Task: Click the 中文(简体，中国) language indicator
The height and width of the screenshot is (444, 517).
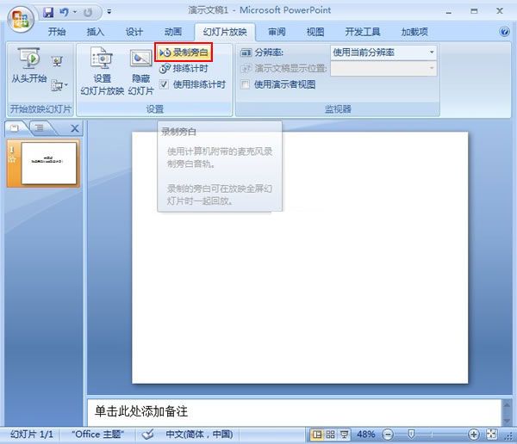Action: coord(199,435)
